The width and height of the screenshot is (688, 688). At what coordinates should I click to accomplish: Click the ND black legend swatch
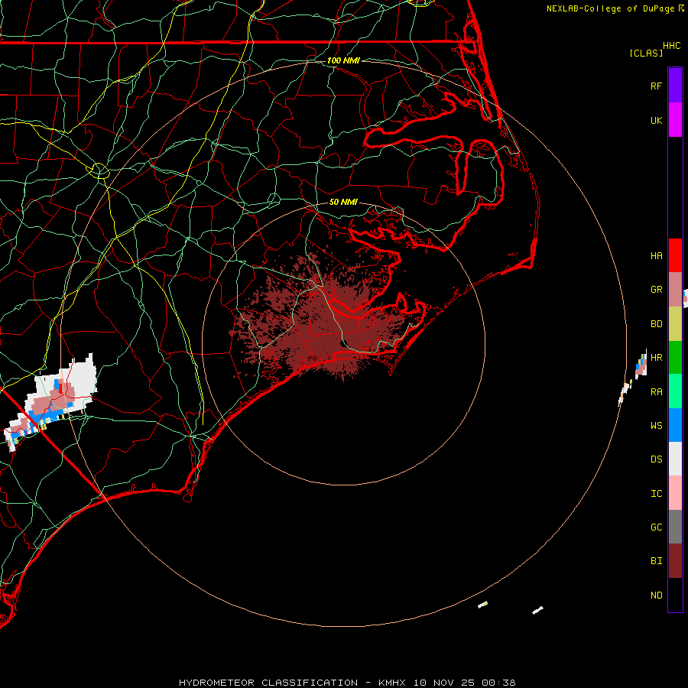tap(675, 595)
